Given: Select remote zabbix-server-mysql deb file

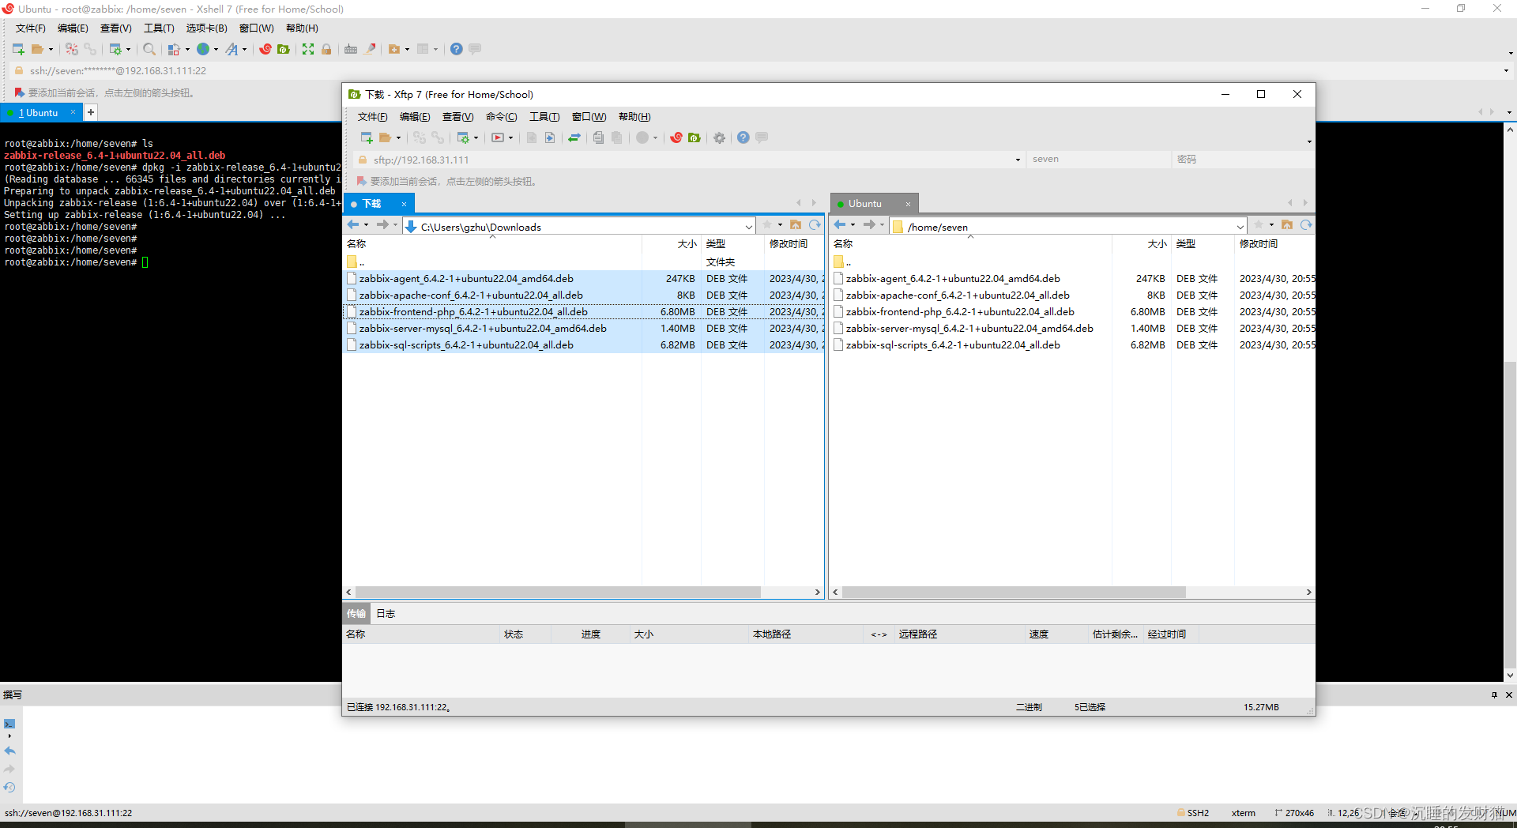Looking at the screenshot, I should [969, 328].
